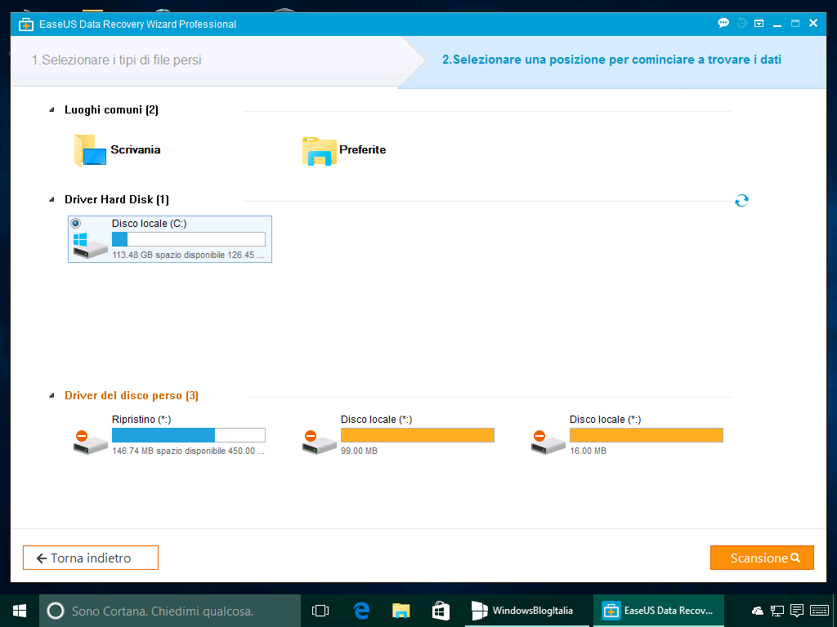This screenshot has height=627, width=837.
Task: Click the 16.00 MB lost disk icon
Action: coord(548,442)
